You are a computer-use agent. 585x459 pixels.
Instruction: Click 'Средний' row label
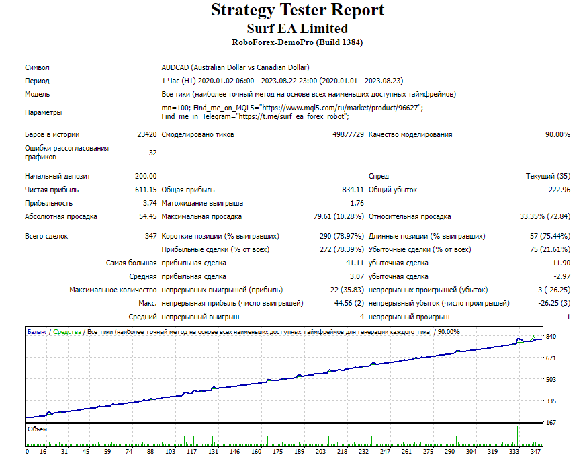142,317
